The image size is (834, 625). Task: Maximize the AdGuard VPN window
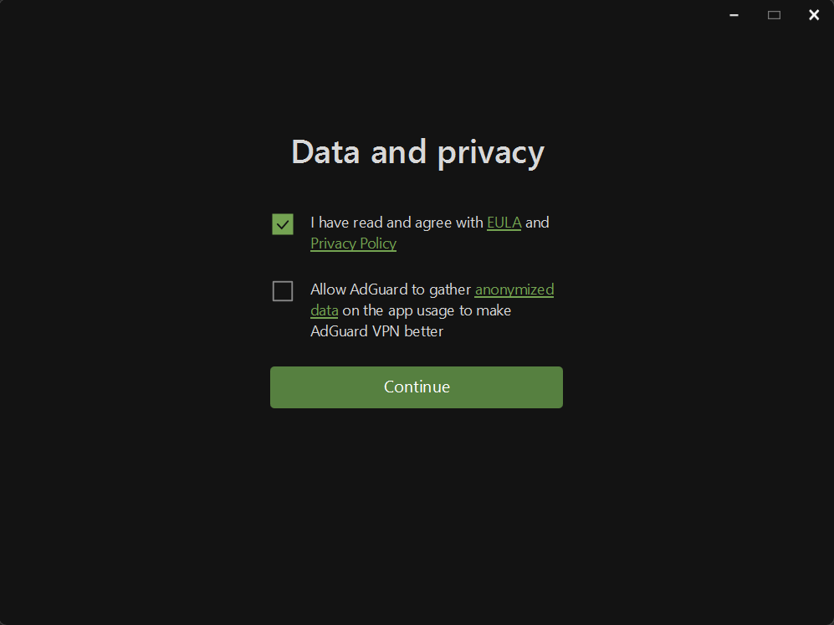point(774,15)
